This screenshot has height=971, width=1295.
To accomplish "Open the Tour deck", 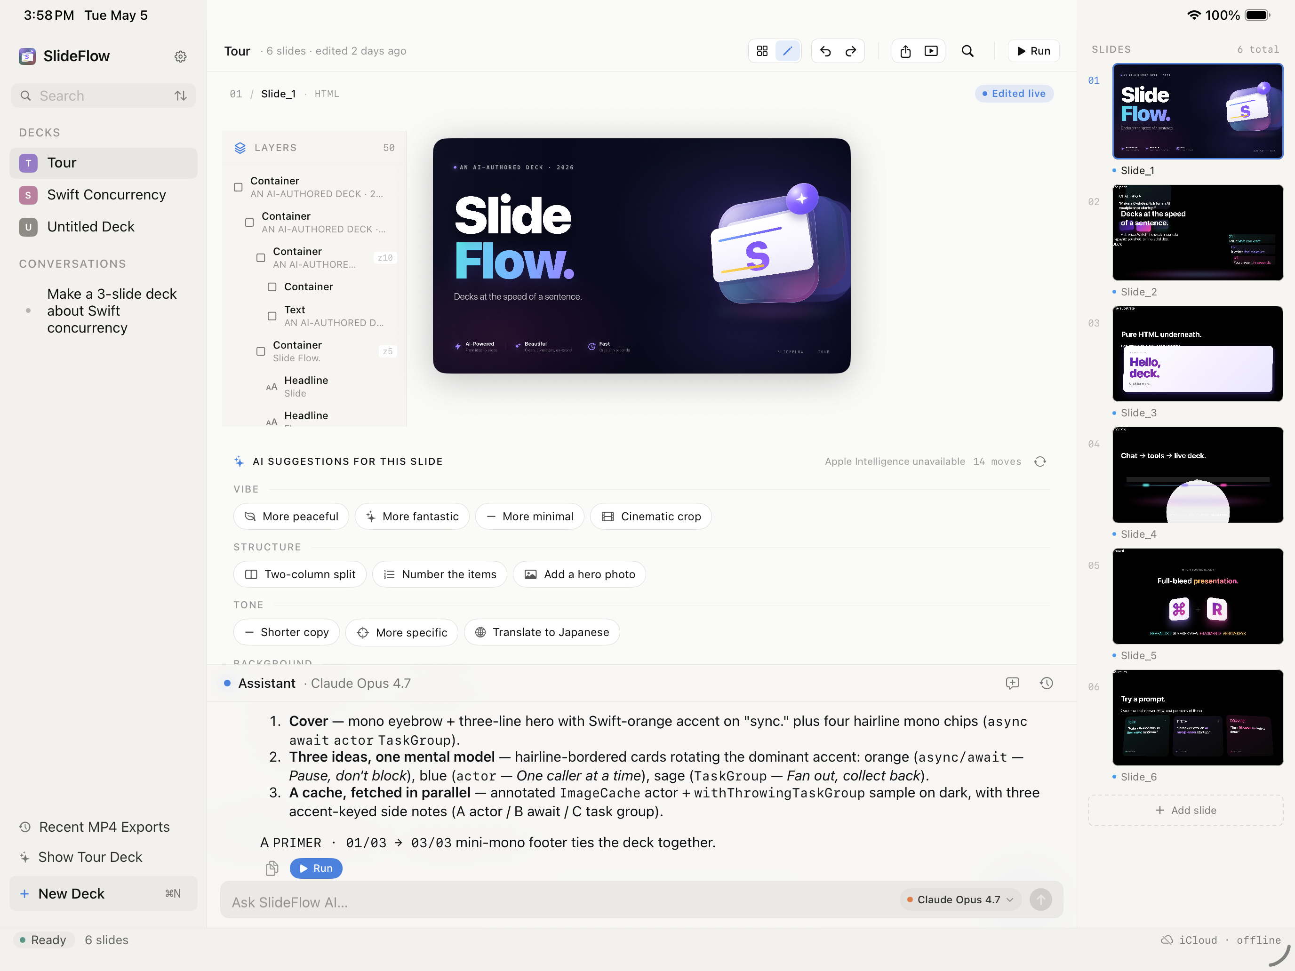I will (104, 163).
